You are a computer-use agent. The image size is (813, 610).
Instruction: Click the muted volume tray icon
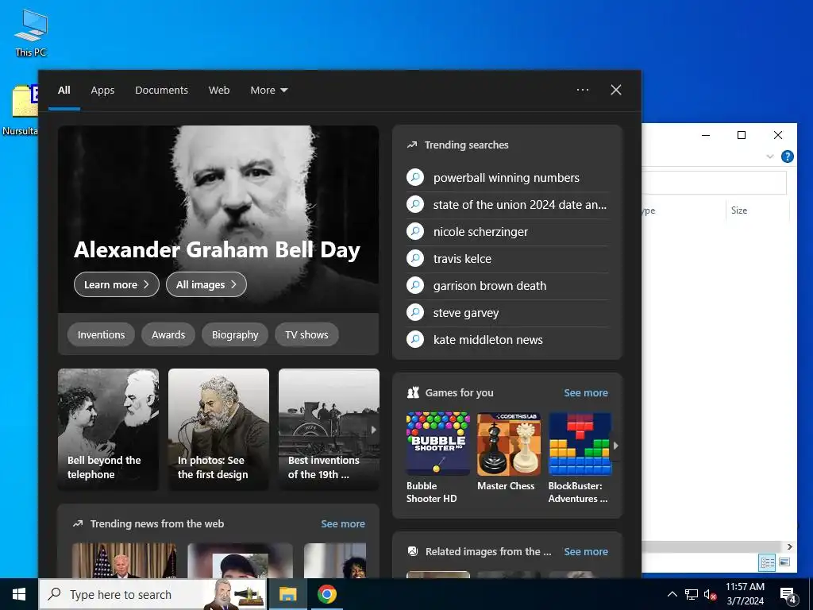coord(710,594)
